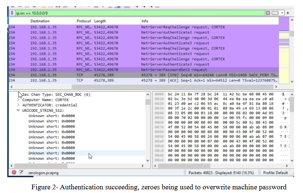The height and width of the screenshot is (193, 303).
Task: Collapse the UNICODE_STRING_512 node
Action: 18,110
